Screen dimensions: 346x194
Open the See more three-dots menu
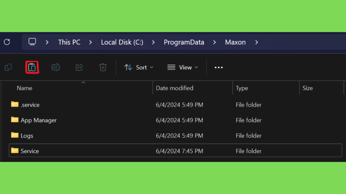(x=219, y=67)
